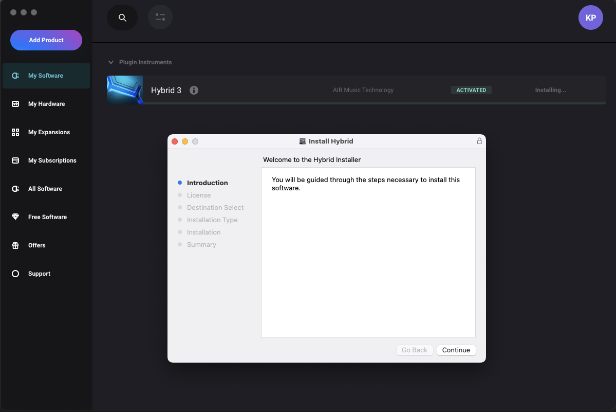616x412 pixels.
Task: Open All Software page
Action: 46,189
